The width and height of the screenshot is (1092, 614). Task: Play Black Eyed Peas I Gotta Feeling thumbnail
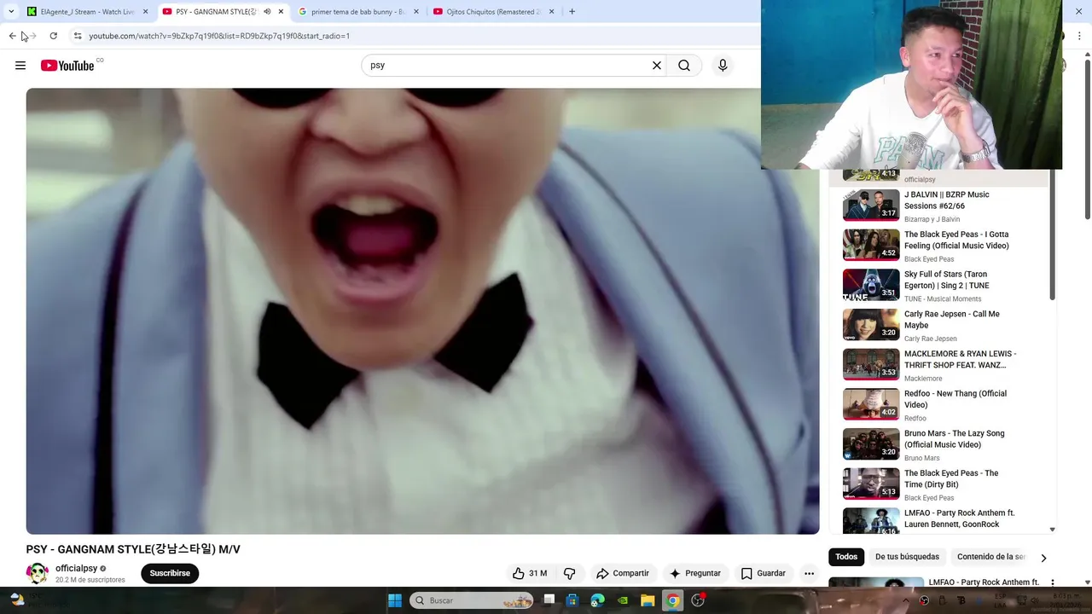coord(871,245)
